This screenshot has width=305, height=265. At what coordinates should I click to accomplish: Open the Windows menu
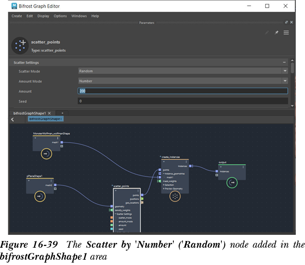79,16
